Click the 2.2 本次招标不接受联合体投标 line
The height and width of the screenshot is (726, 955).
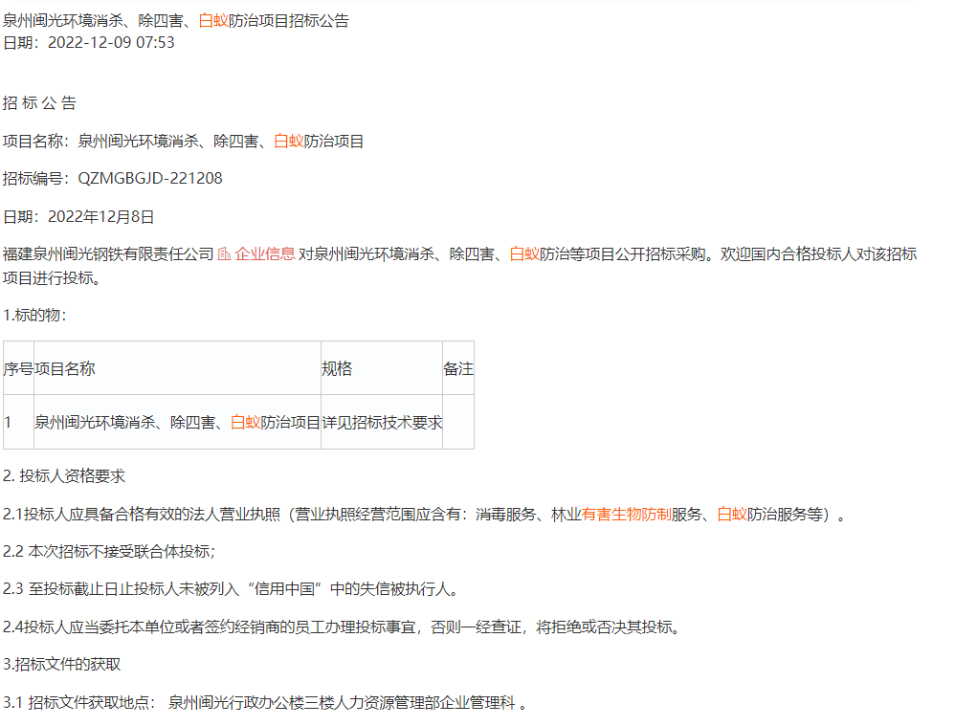point(109,551)
